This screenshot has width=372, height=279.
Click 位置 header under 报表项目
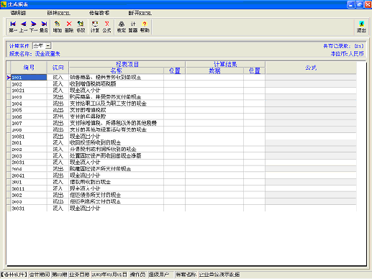(174, 70)
